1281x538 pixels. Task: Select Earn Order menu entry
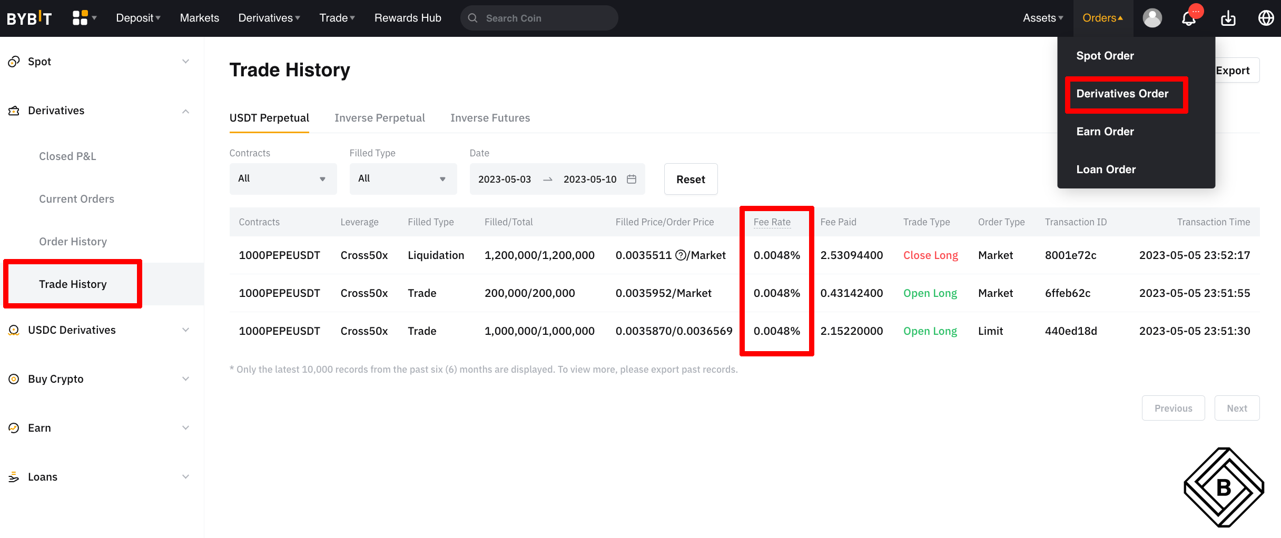[x=1105, y=132]
